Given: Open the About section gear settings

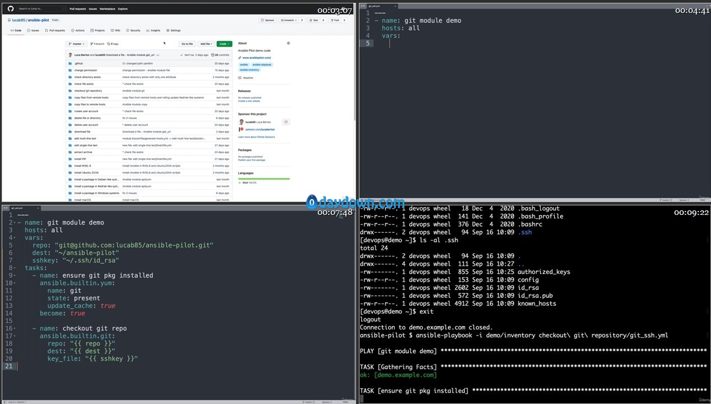Looking at the screenshot, I should point(288,43).
